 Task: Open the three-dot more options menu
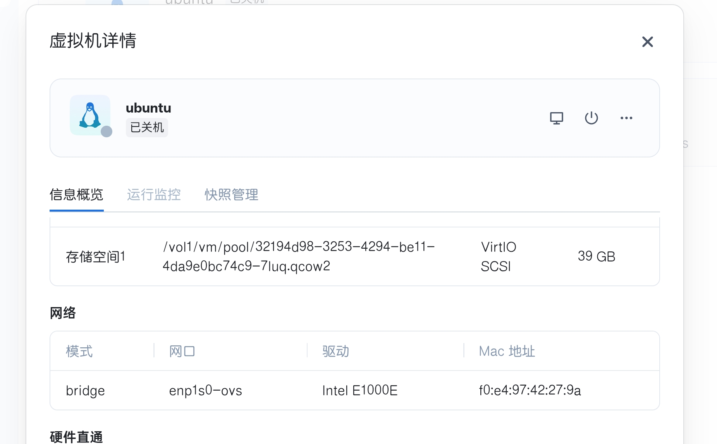point(626,118)
